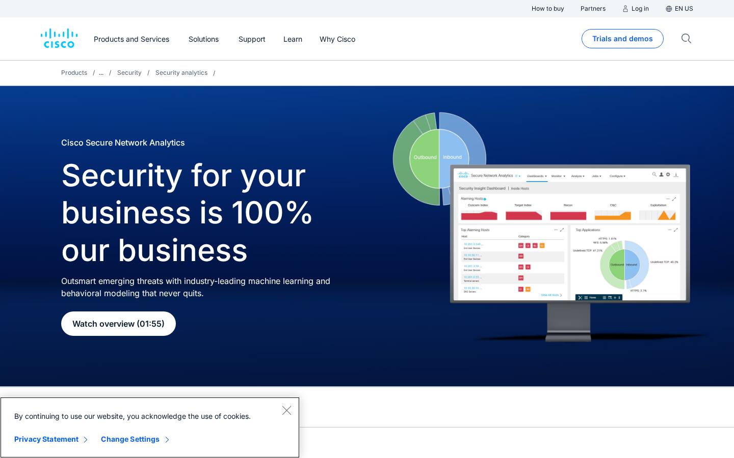This screenshot has height=458, width=734.
Task: Click the Trials and demos button
Action: coord(622,39)
